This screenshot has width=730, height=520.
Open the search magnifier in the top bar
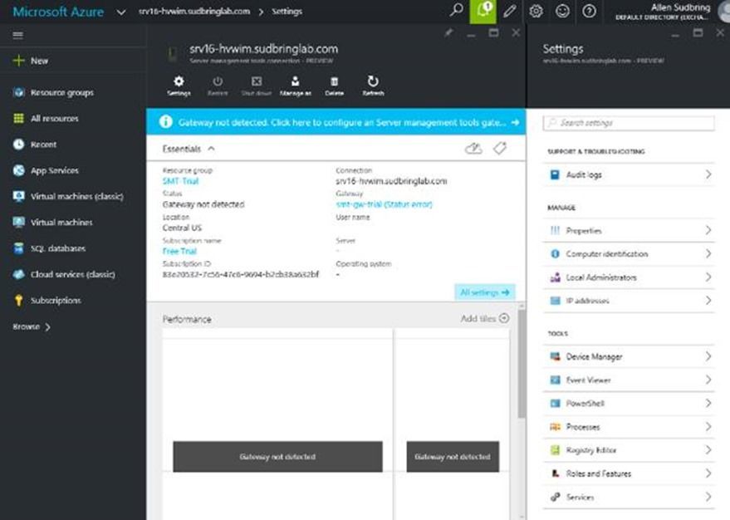(x=456, y=10)
